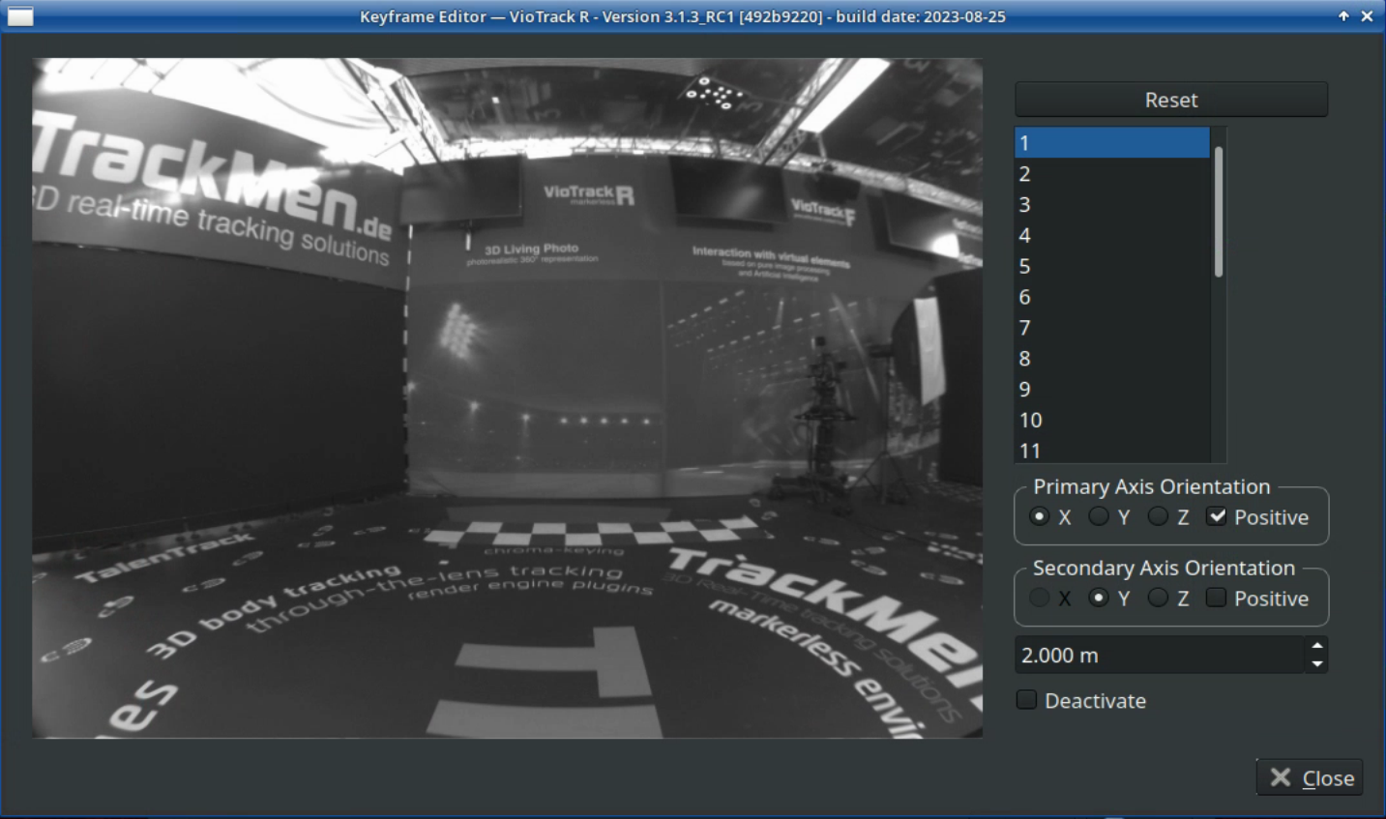The image size is (1386, 819).
Task: Pick keyframe 11 in the list
Action: point(1111,451)
